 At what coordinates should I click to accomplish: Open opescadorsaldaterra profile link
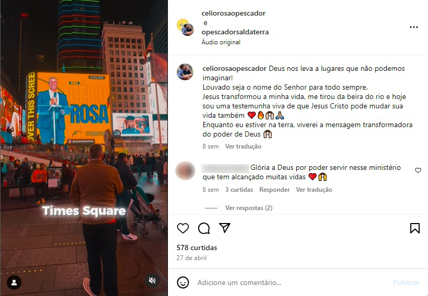click(x=235, y=32)
